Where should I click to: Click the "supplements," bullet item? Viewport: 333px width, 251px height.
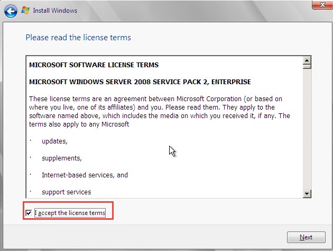pos(61,158)
